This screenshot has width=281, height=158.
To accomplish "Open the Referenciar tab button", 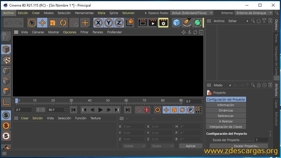I will [x=226, y=116].
